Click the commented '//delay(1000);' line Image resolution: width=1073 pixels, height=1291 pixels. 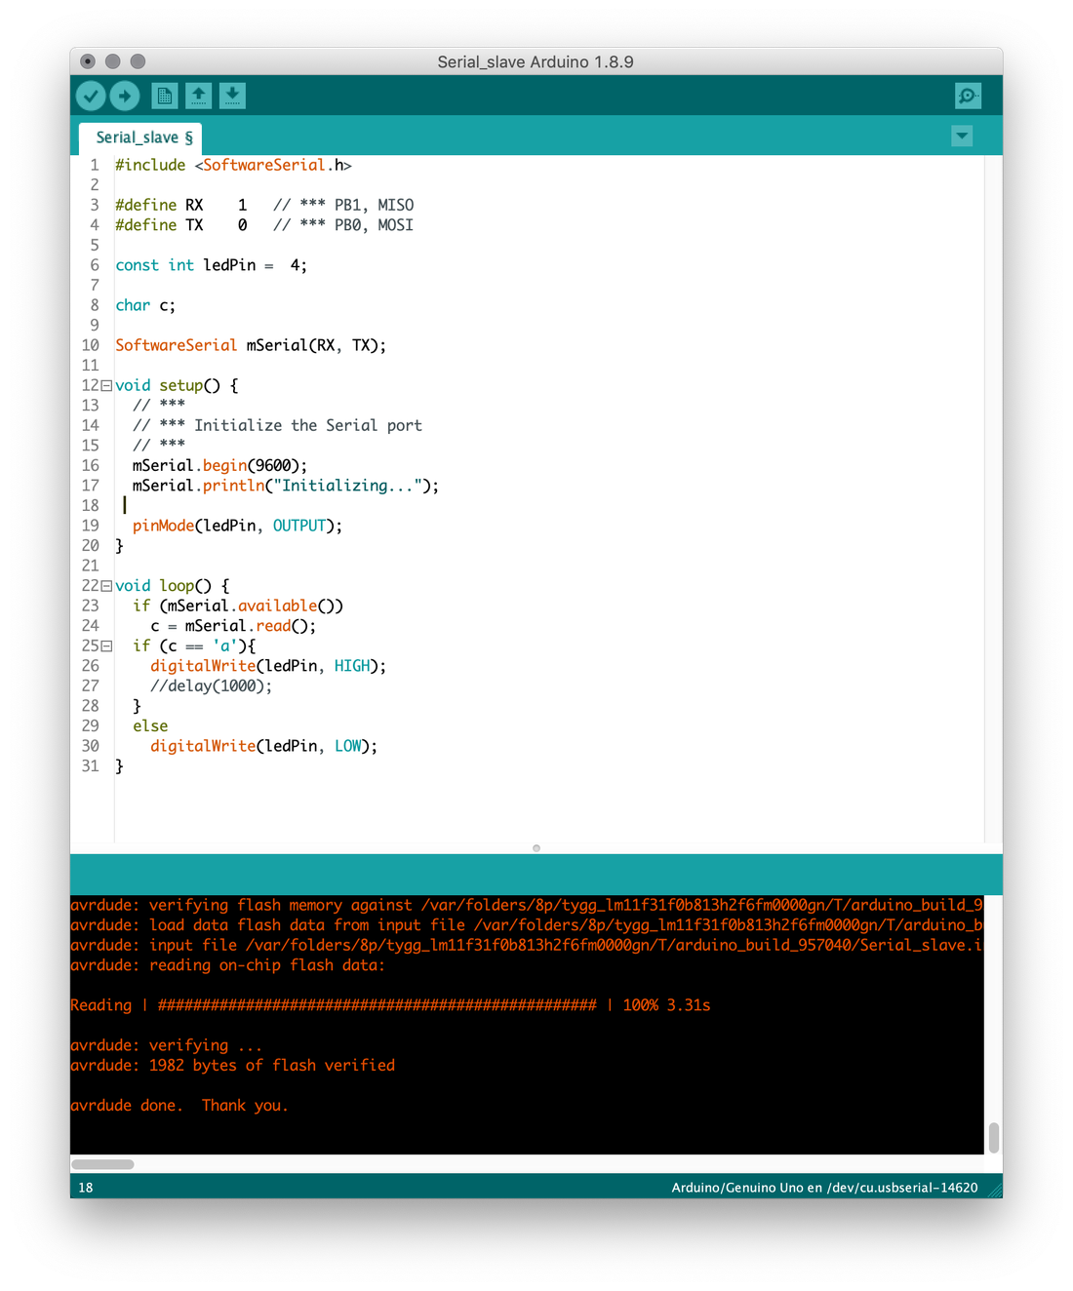(x=211, y=686)
